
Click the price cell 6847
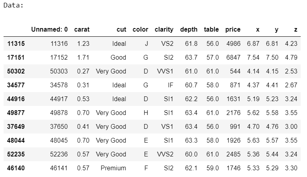[233, 57]
